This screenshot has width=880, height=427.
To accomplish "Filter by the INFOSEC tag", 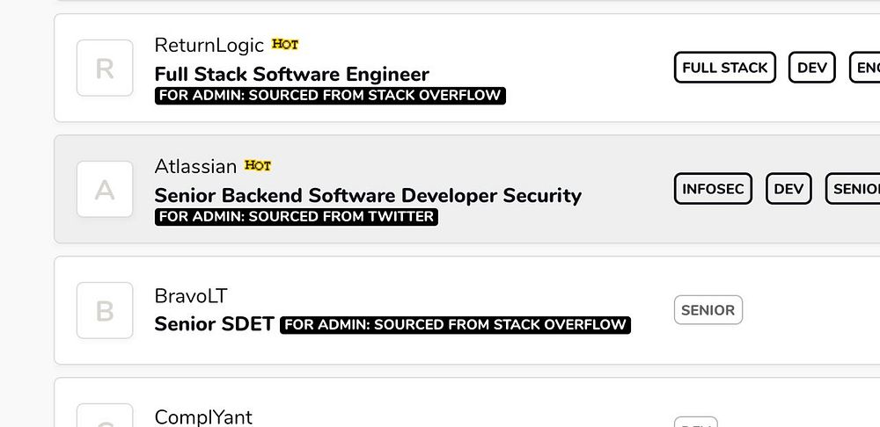I will 713,189.
